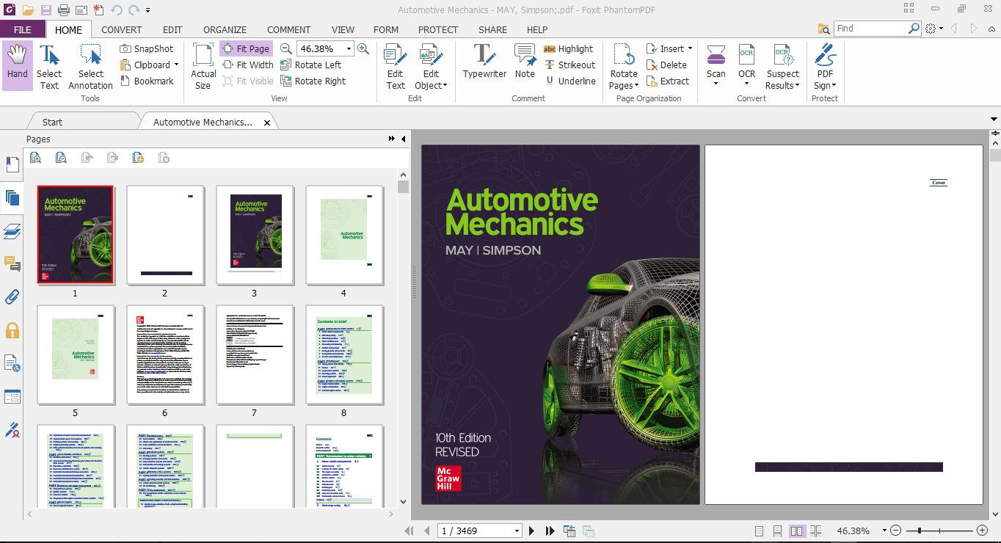Switch to continuous facing view mode

815,531
